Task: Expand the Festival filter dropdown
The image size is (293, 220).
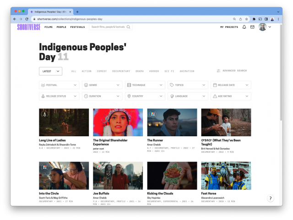Action: 59,85
